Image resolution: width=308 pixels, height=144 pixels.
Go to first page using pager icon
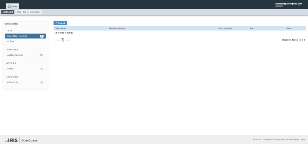coord(56,40)
